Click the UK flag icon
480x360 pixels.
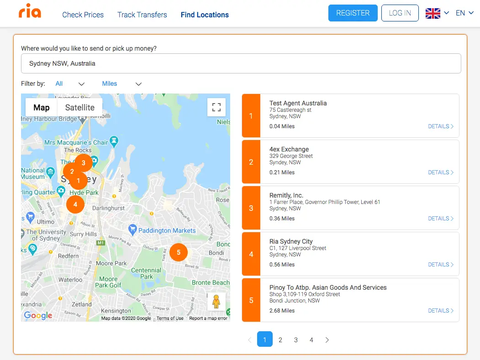pyautogui.click(x=433, y=13)
